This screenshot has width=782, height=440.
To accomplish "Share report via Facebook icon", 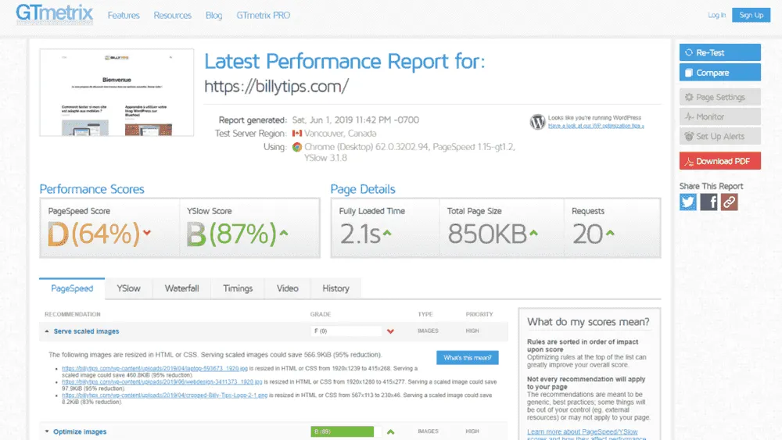I will point(708,202).
